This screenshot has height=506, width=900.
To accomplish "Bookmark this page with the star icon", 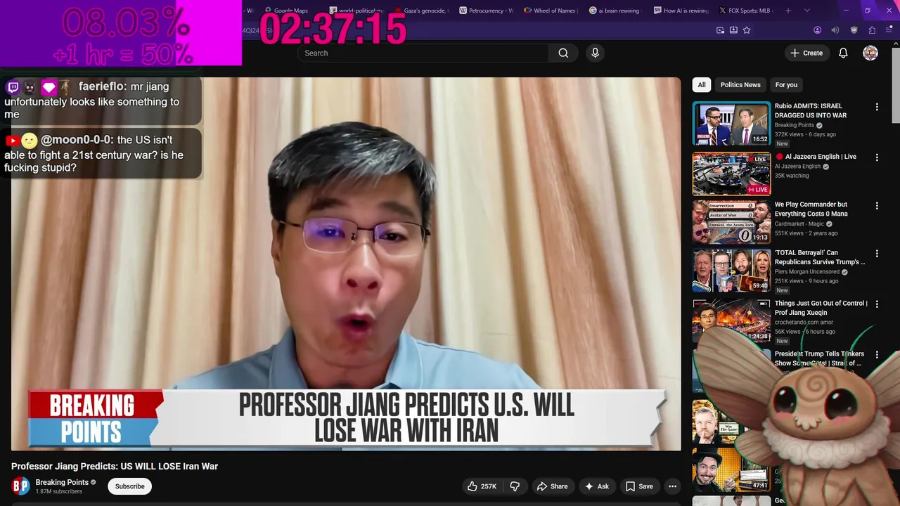I will tap(747, 30).
